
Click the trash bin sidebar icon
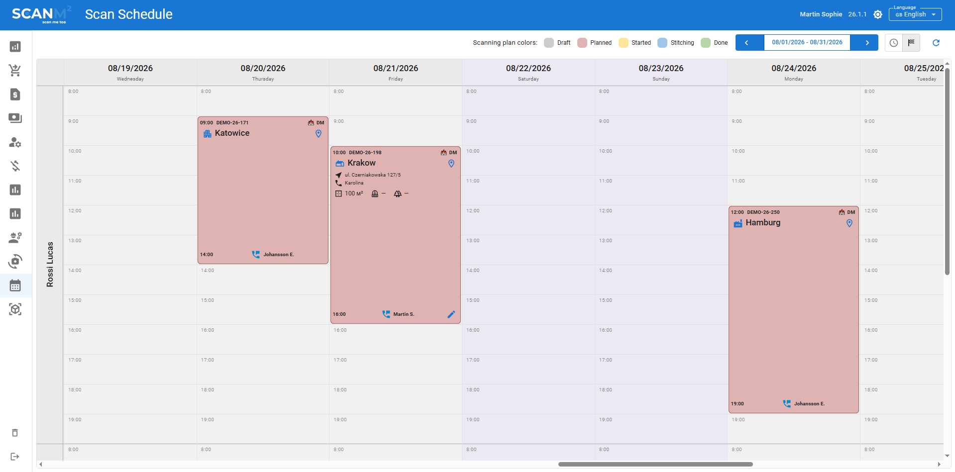click(15, 433)
